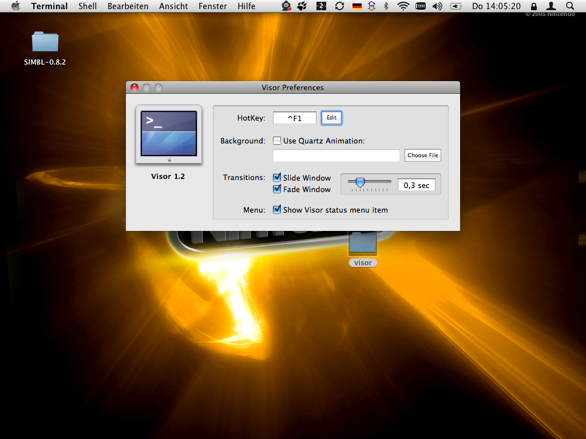Open the volume control in menu bar
586x439 pixels.
click(437, 6)
